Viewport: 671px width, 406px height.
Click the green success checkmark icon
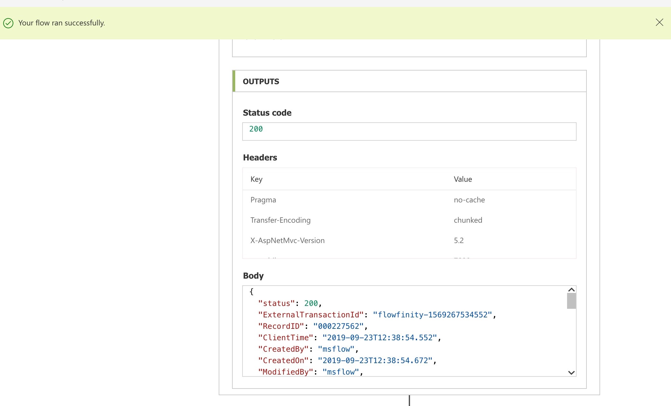tap(8, 23)
